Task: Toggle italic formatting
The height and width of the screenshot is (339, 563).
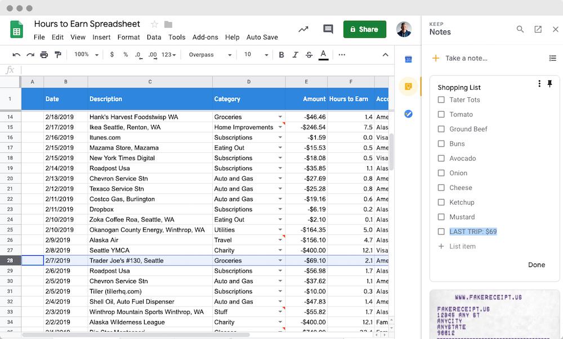Action: coord(295,55)
